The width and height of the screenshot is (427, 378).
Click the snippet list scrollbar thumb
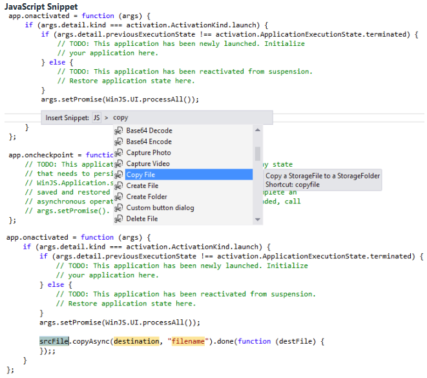tap(258, 153)
